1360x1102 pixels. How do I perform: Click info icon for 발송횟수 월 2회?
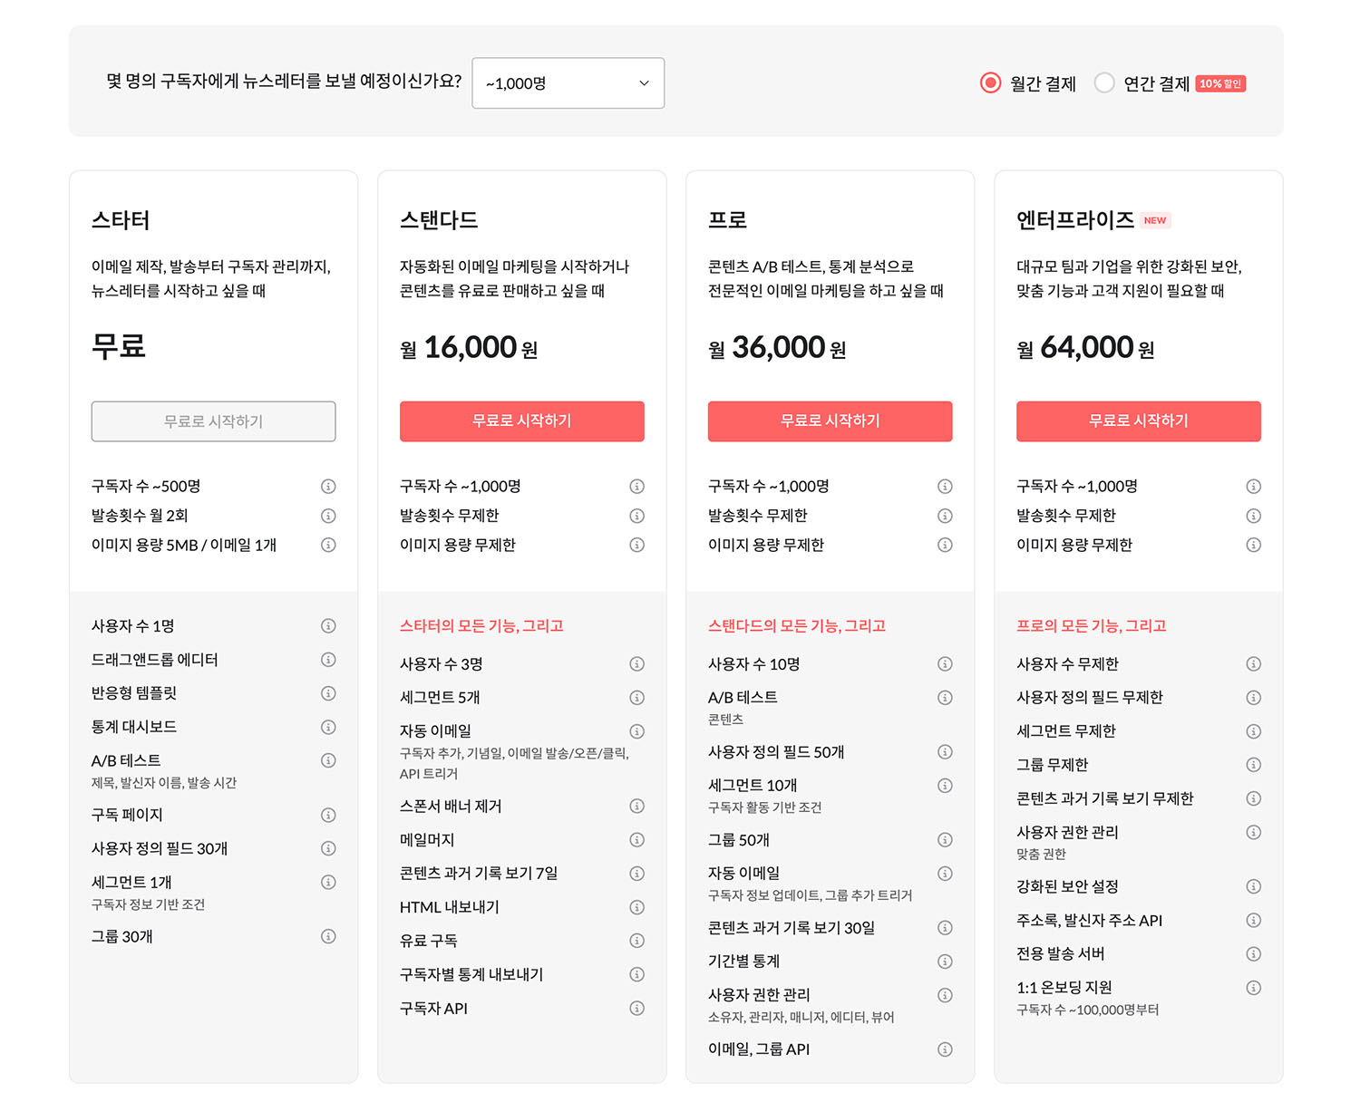[328, 516]
